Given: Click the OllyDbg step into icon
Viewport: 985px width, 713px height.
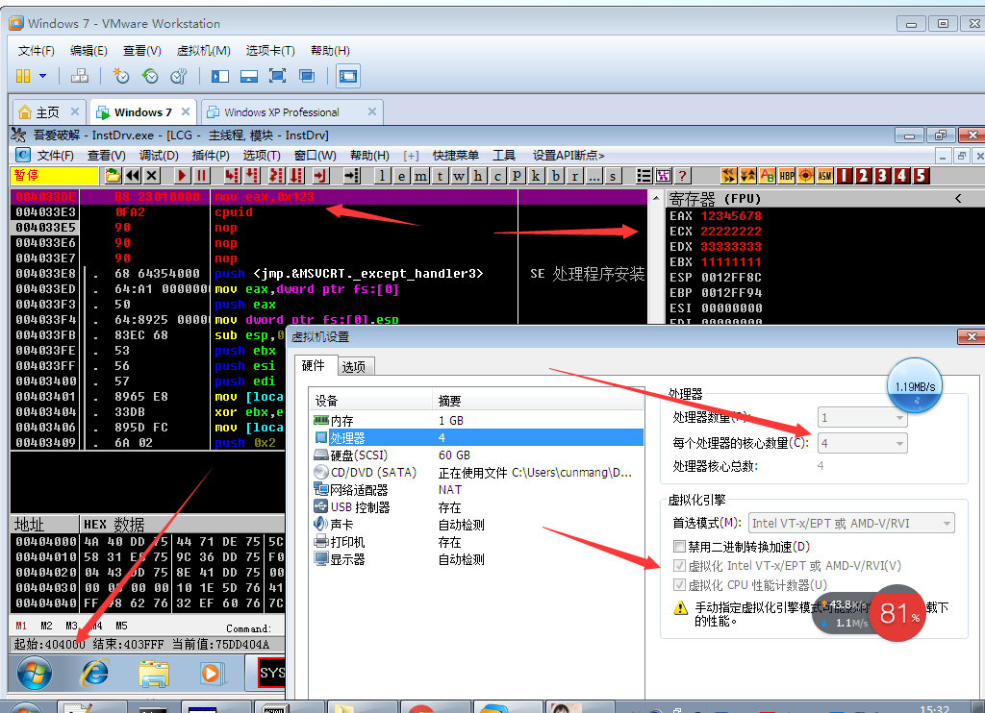Looking at the screenshot, I should point(232,176).
